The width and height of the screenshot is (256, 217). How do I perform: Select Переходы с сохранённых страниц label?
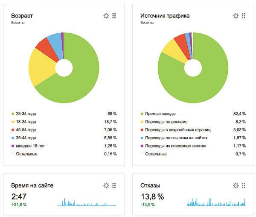[178, 130]
